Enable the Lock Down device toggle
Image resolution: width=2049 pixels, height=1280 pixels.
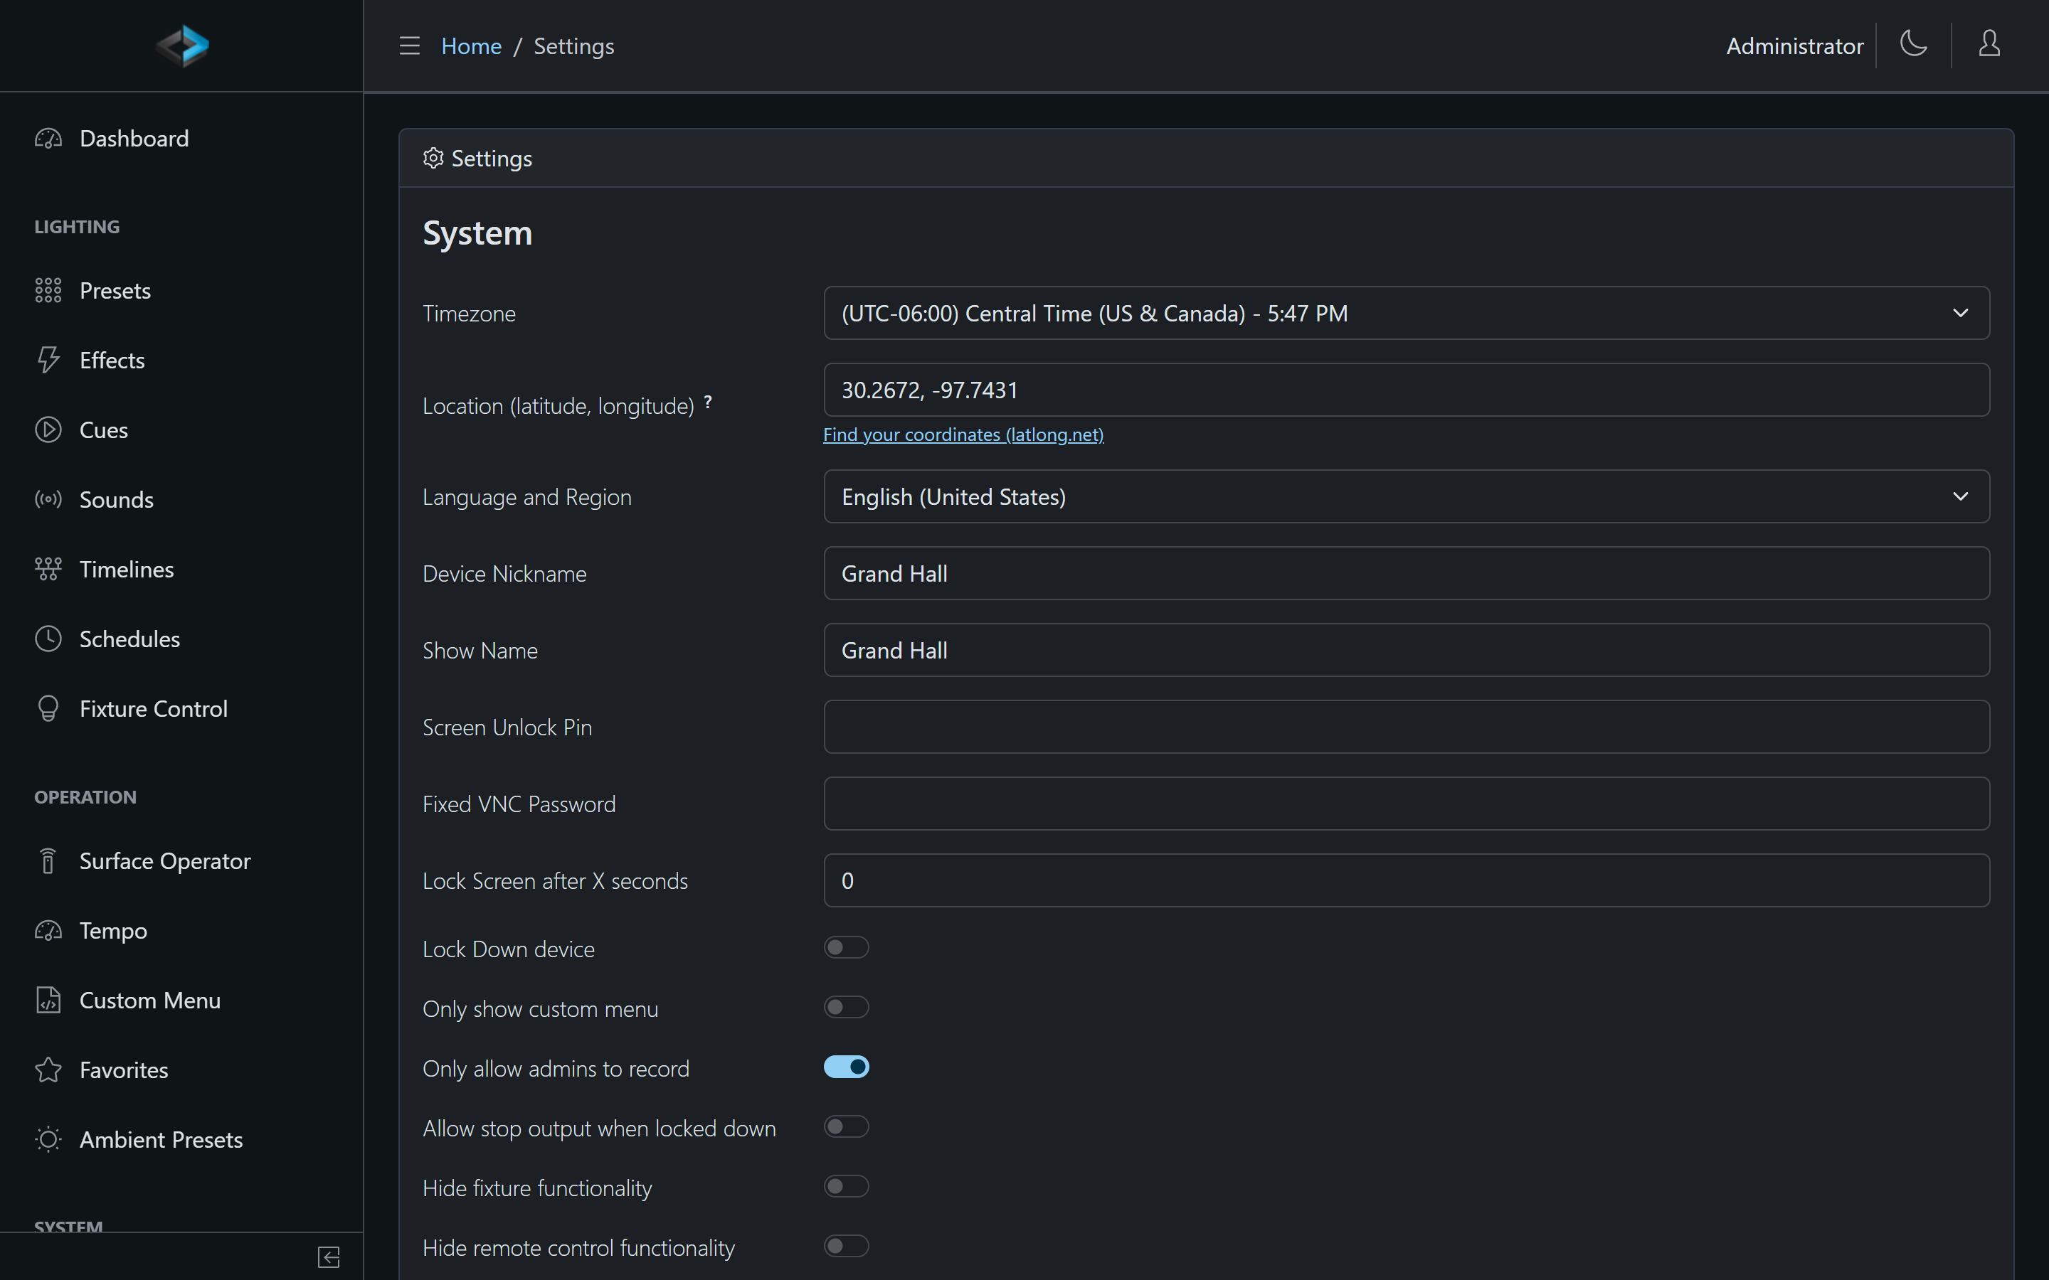pyautogui.click(x=846, y=947)
